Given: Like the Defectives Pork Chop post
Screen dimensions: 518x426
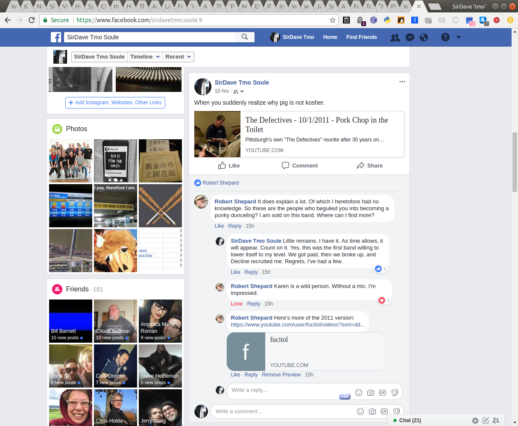Looking at the screenshot, I should [229, 166].
